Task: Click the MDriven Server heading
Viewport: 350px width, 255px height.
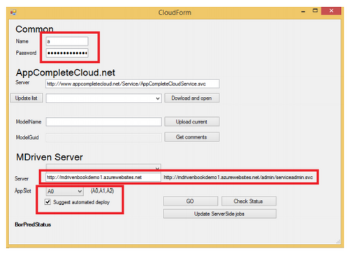Action: pos(50,157)
